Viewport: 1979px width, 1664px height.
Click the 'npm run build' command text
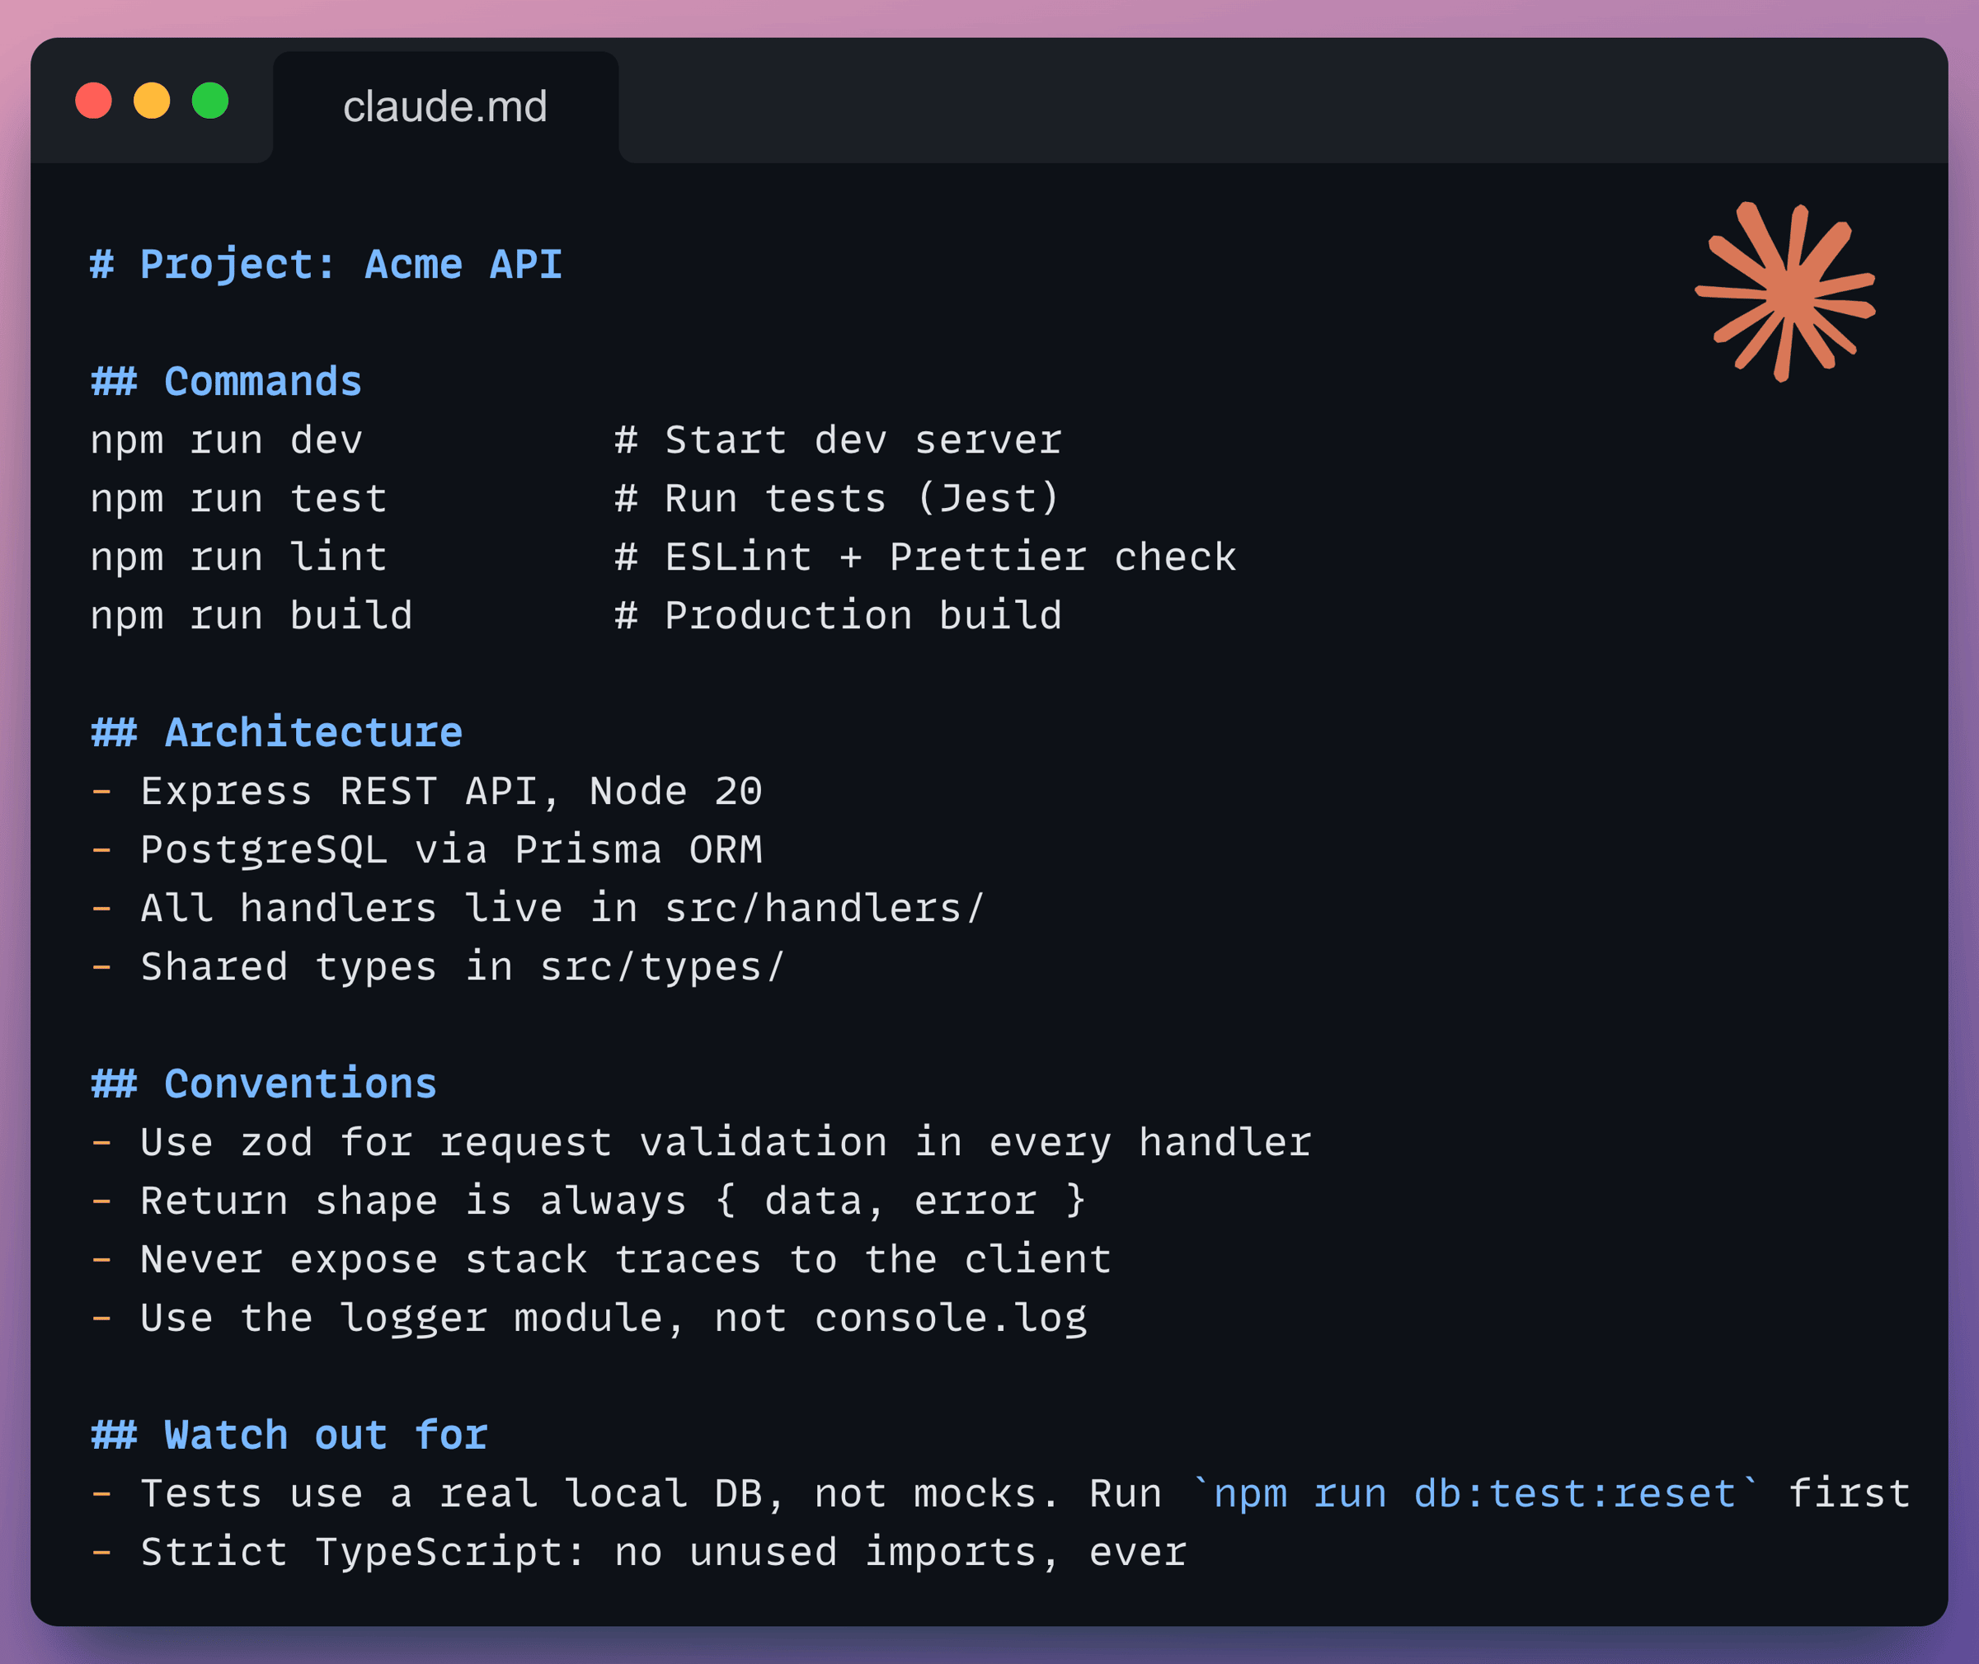click(x=251, y=616)
